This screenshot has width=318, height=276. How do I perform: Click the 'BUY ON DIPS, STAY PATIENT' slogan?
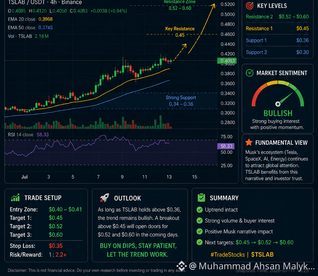point(138,246)
